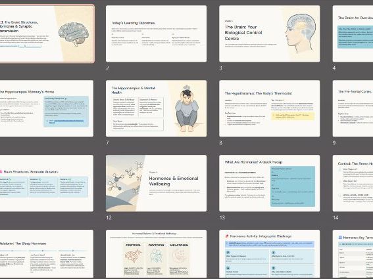This screenshot has height=279, width=373.
Task: Open the Today's Learning Outcomes slide
Action: (x=156, y=33)
